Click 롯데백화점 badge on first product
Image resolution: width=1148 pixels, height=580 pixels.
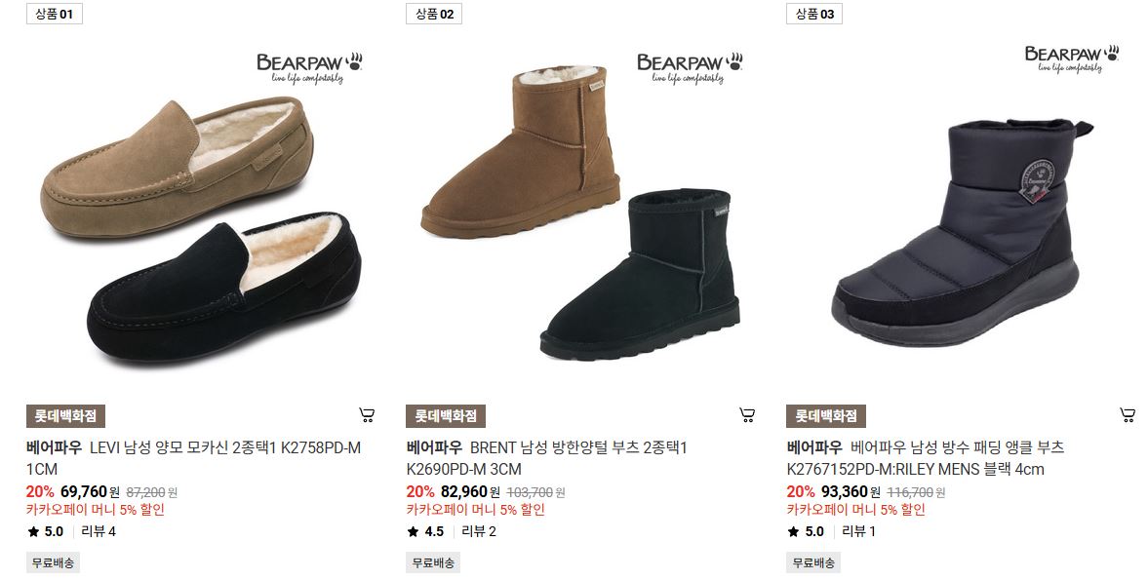tap(66, 416)
